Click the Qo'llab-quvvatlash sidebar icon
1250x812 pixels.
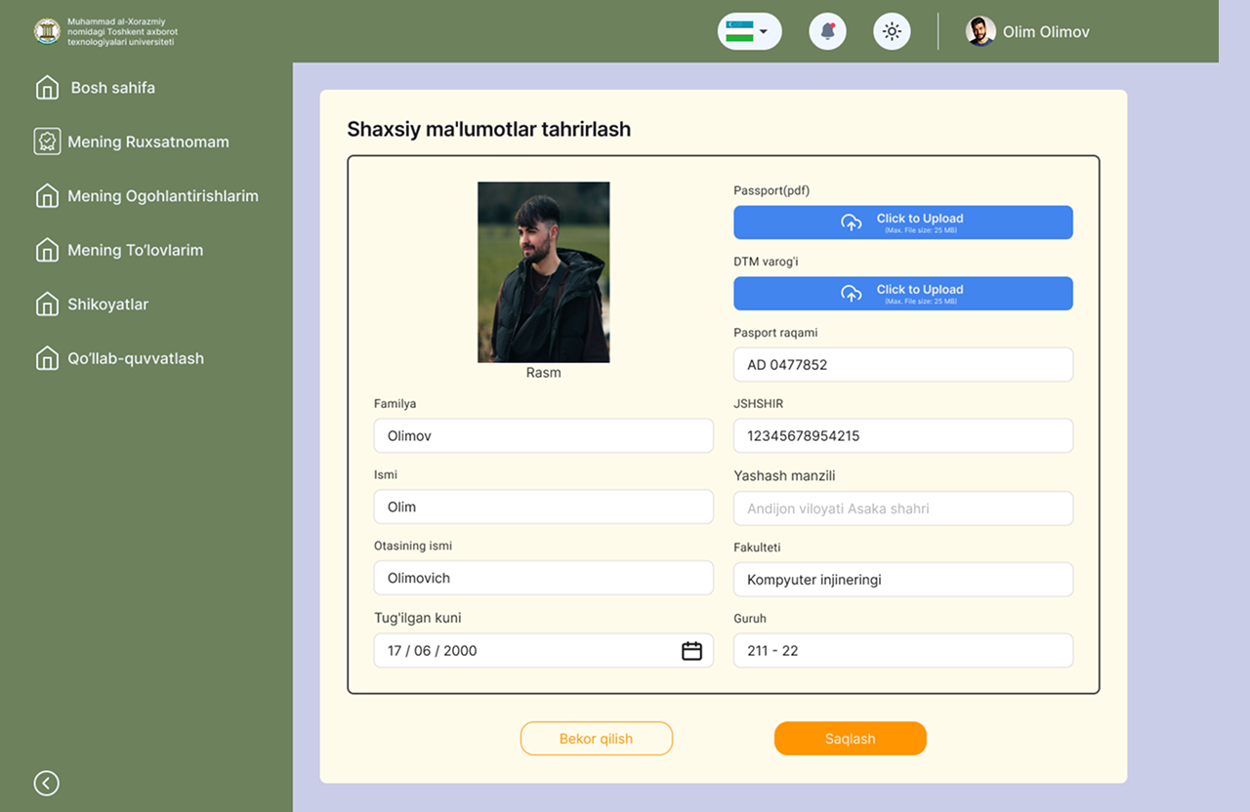(46, 359)
